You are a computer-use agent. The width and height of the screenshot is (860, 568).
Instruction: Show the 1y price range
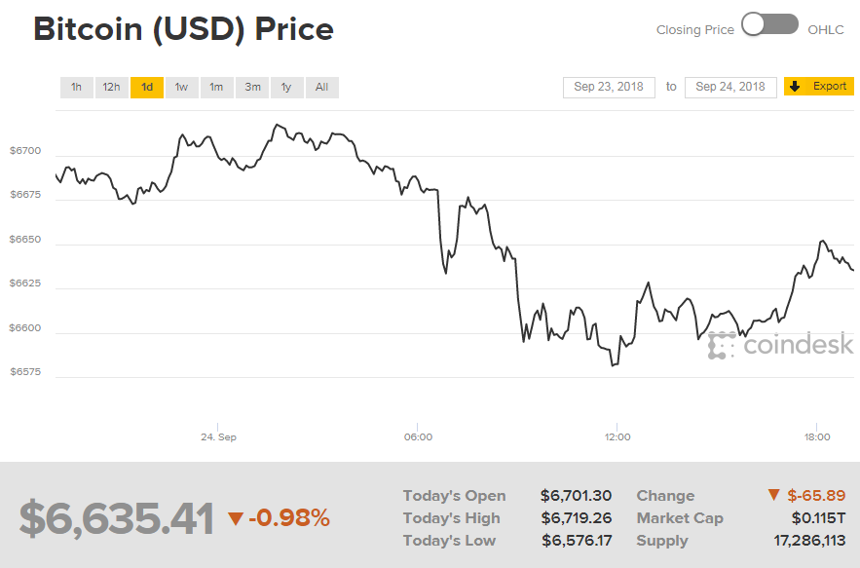click(286, 87)
